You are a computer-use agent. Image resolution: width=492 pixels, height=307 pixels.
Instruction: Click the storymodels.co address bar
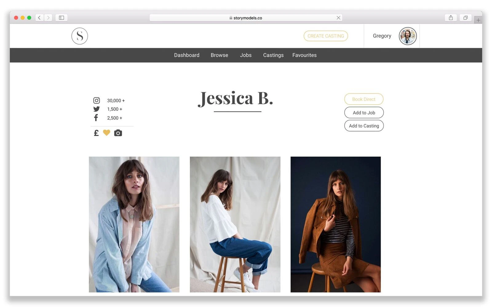(x=246, y=18)
